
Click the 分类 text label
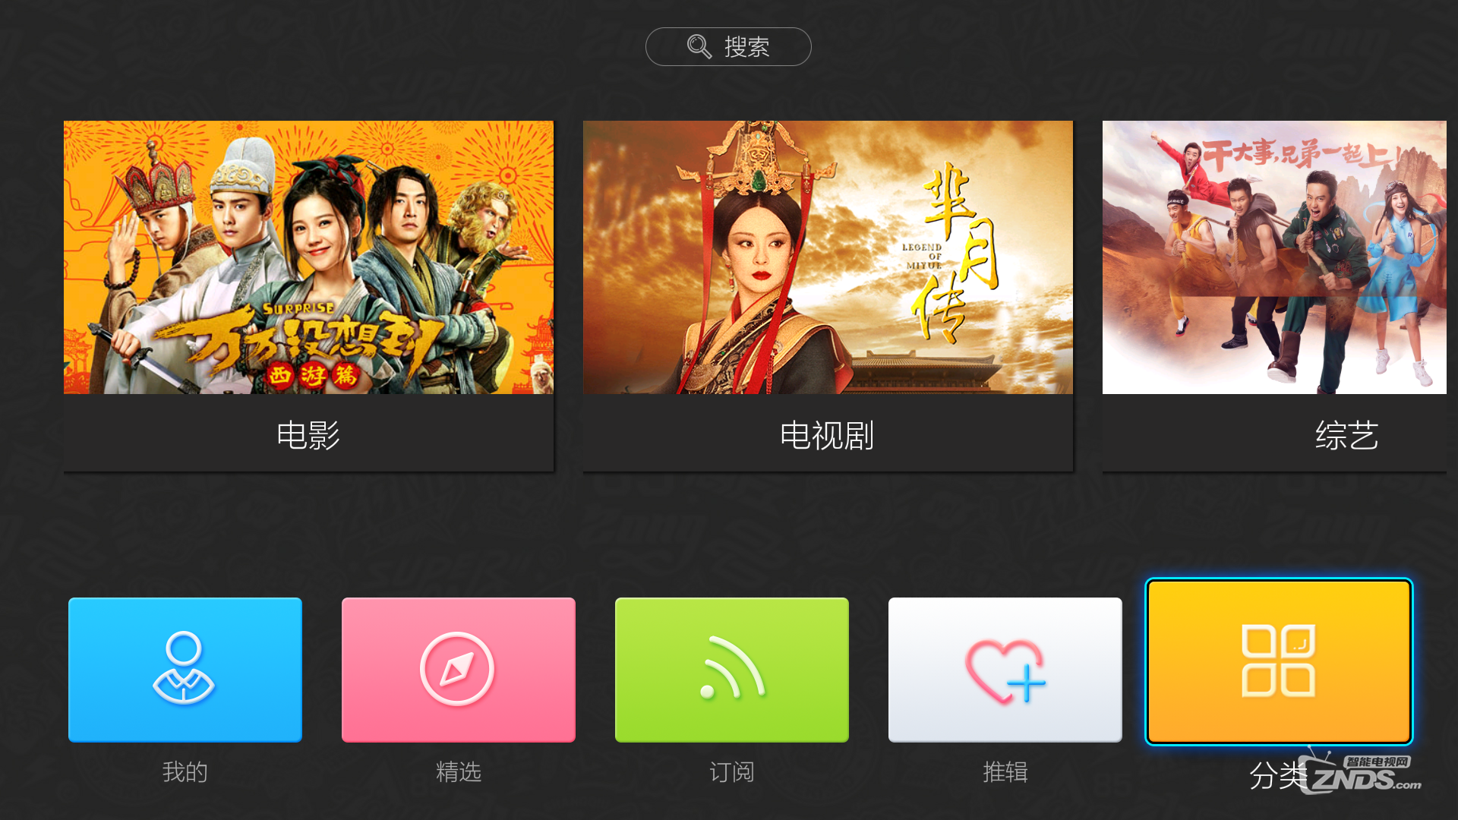[x=1279, y=775]
